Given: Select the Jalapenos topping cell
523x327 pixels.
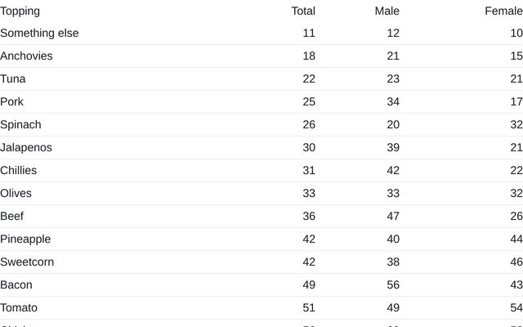Looking at the screenshot, I should (26, 148).
